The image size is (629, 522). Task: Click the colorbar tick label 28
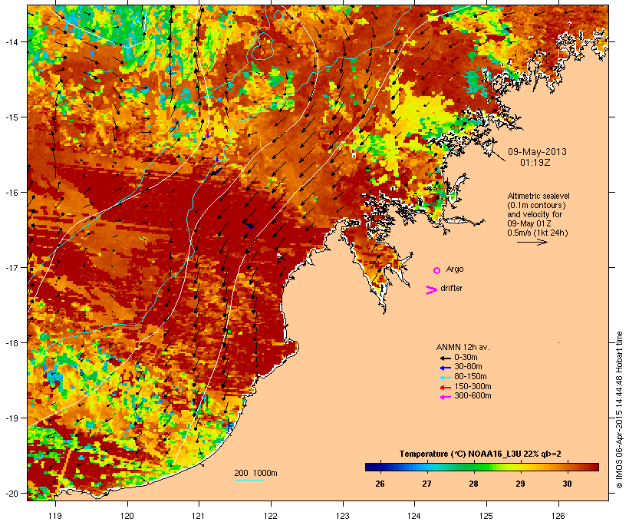[x=474, y=484]
